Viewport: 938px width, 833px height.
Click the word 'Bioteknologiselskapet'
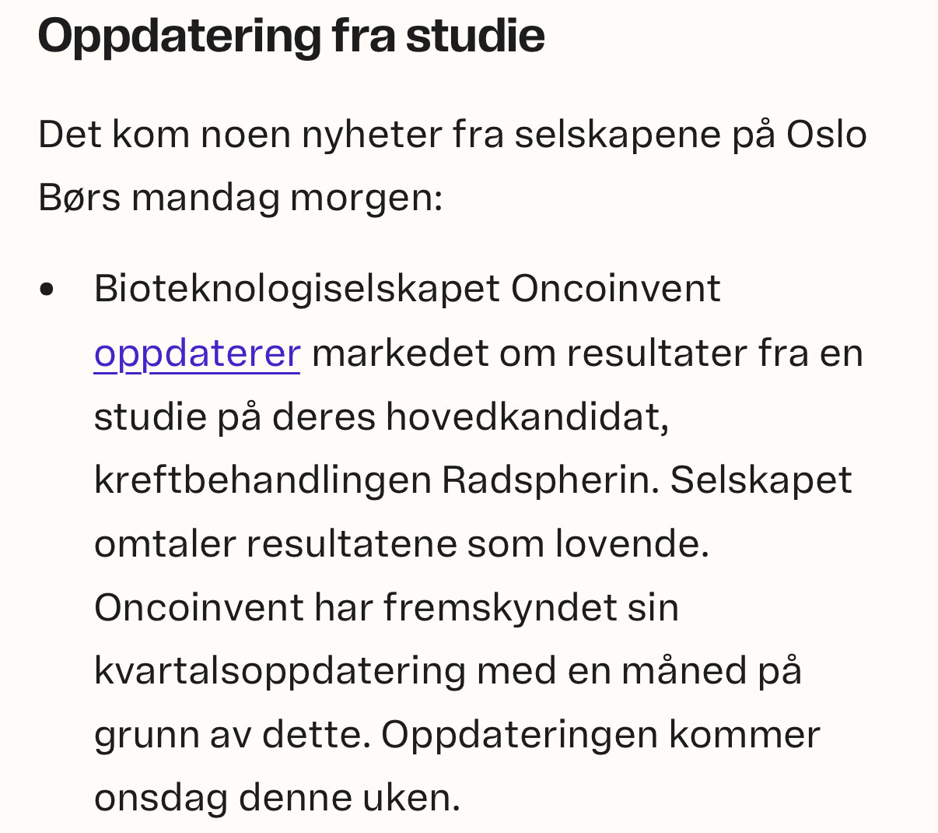pos(296,290)
